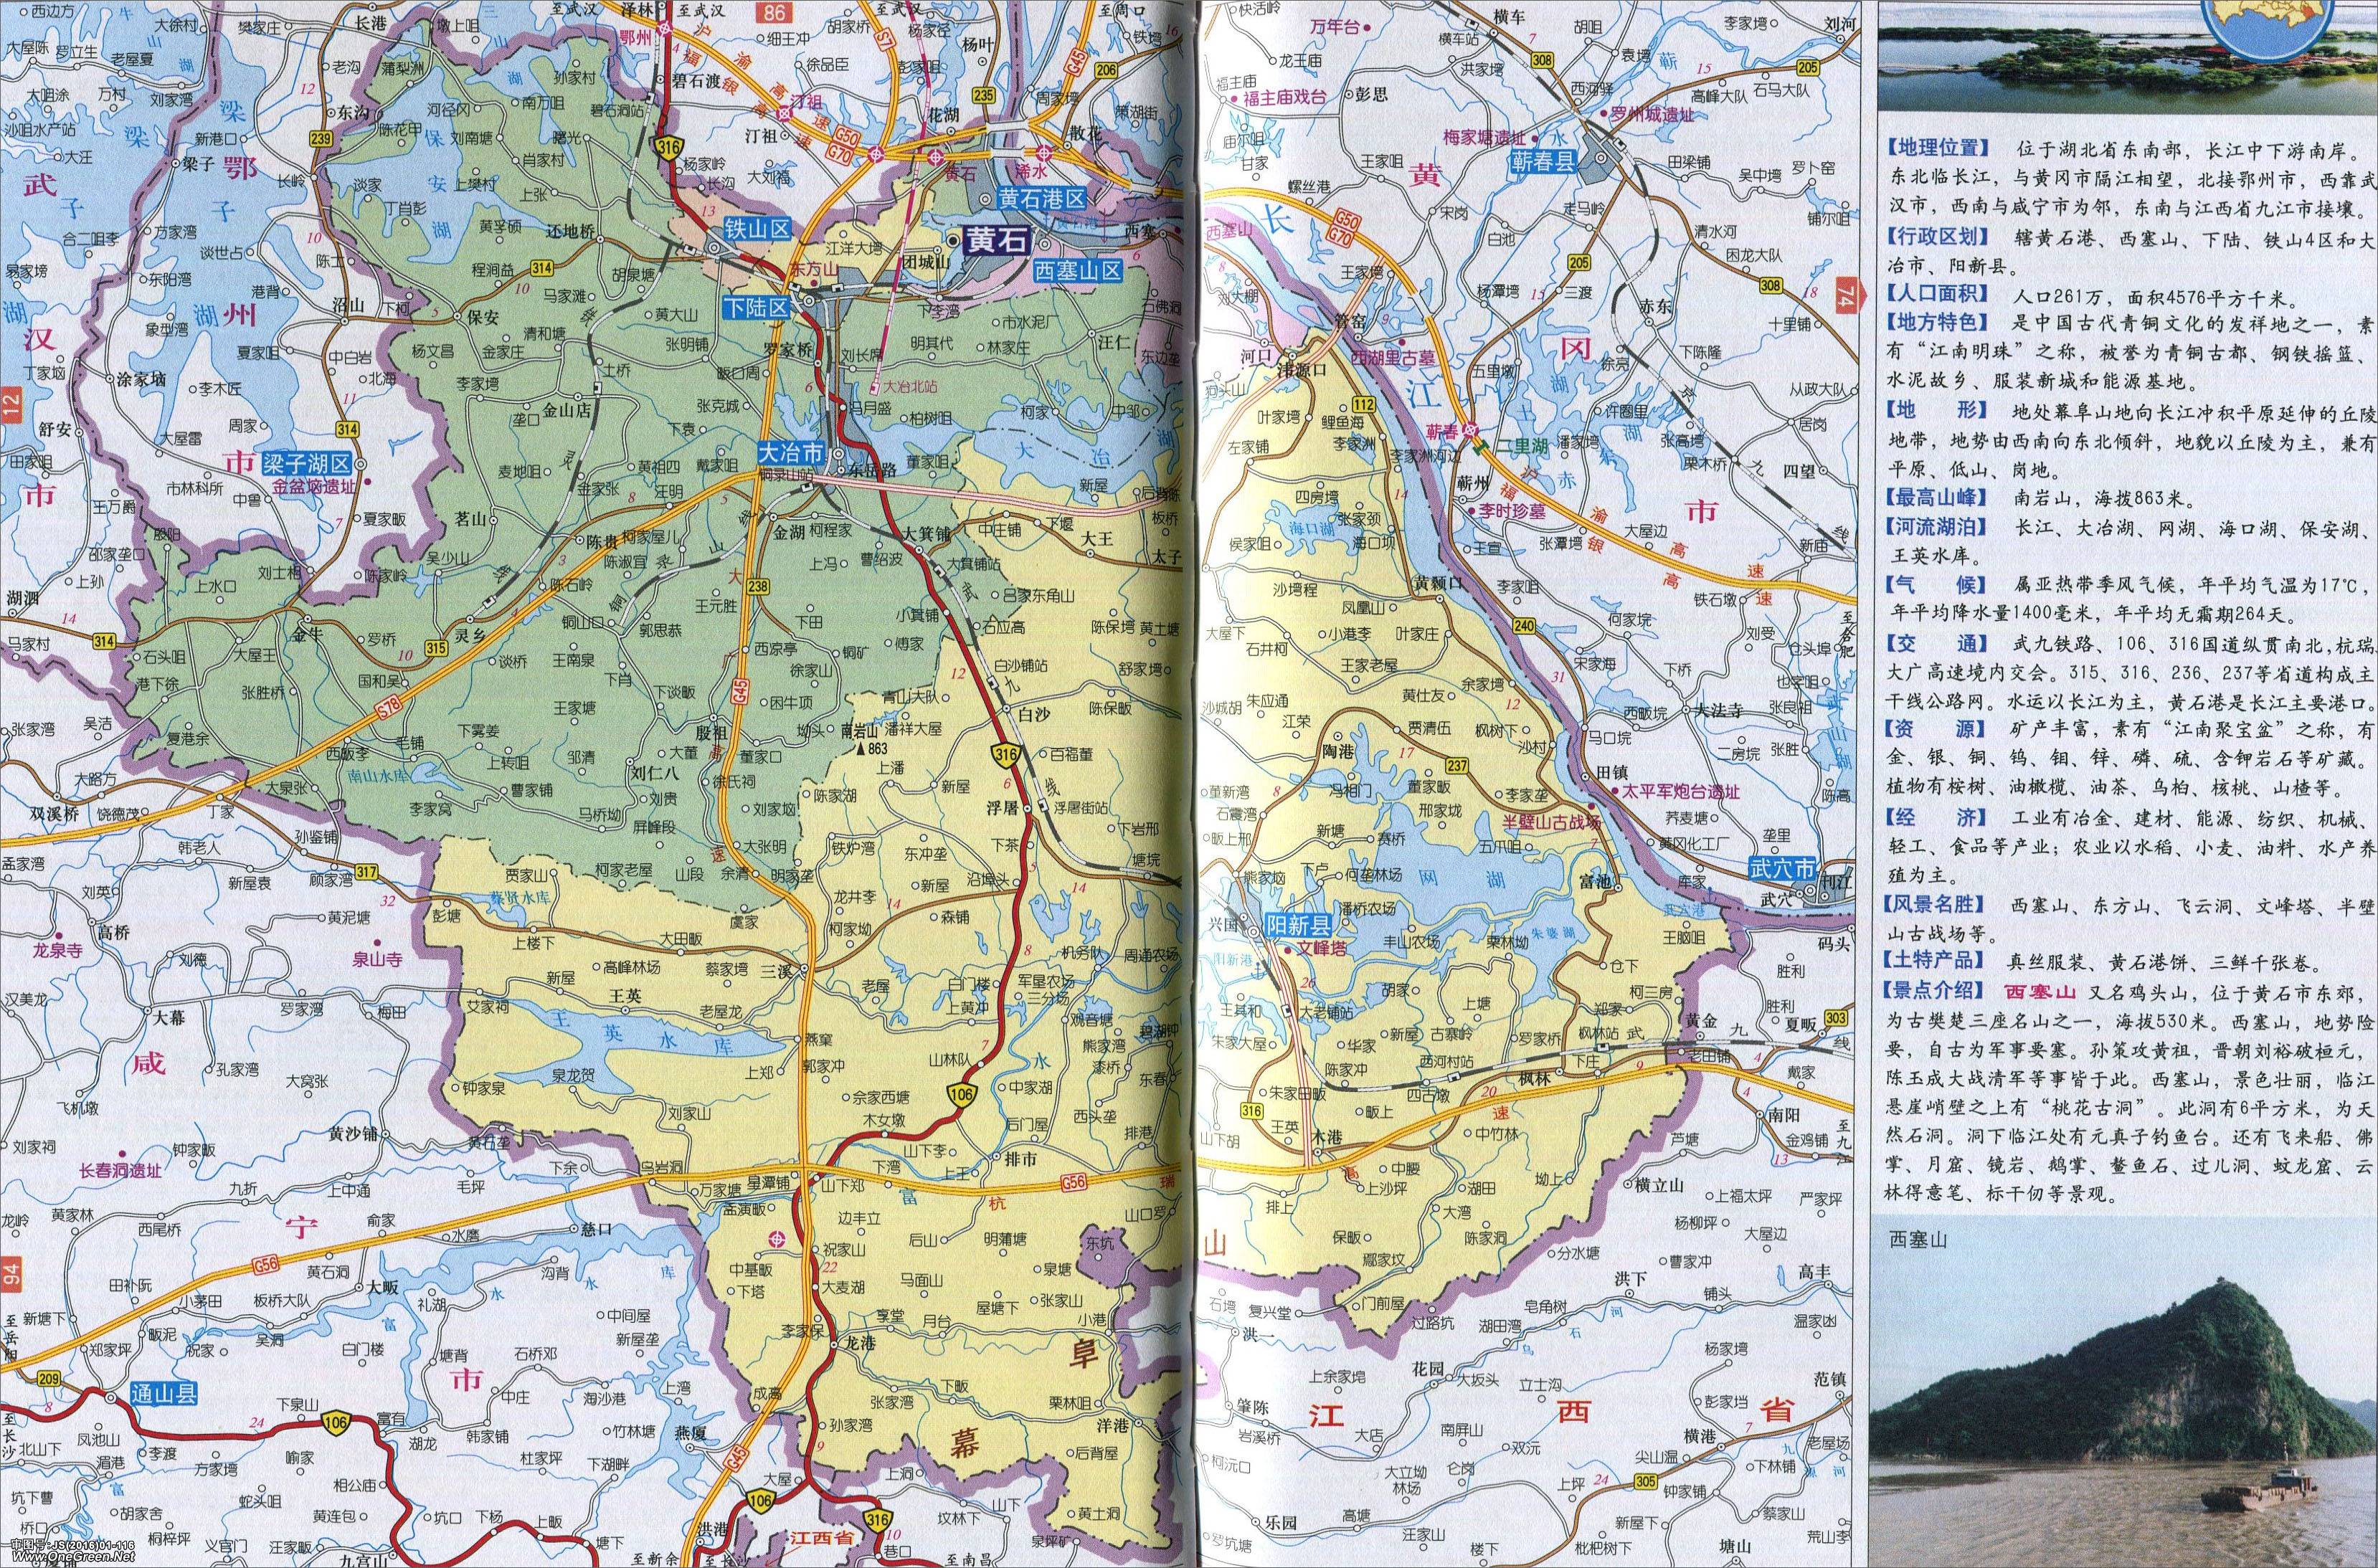Click the 303 road shield near 夏畈
This screenshot has height=1568, width=2378.
pyautogui.click(x=1836, y=1018)
